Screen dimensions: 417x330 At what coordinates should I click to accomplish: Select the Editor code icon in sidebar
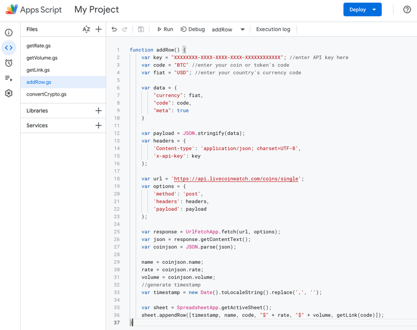point(9,48)
